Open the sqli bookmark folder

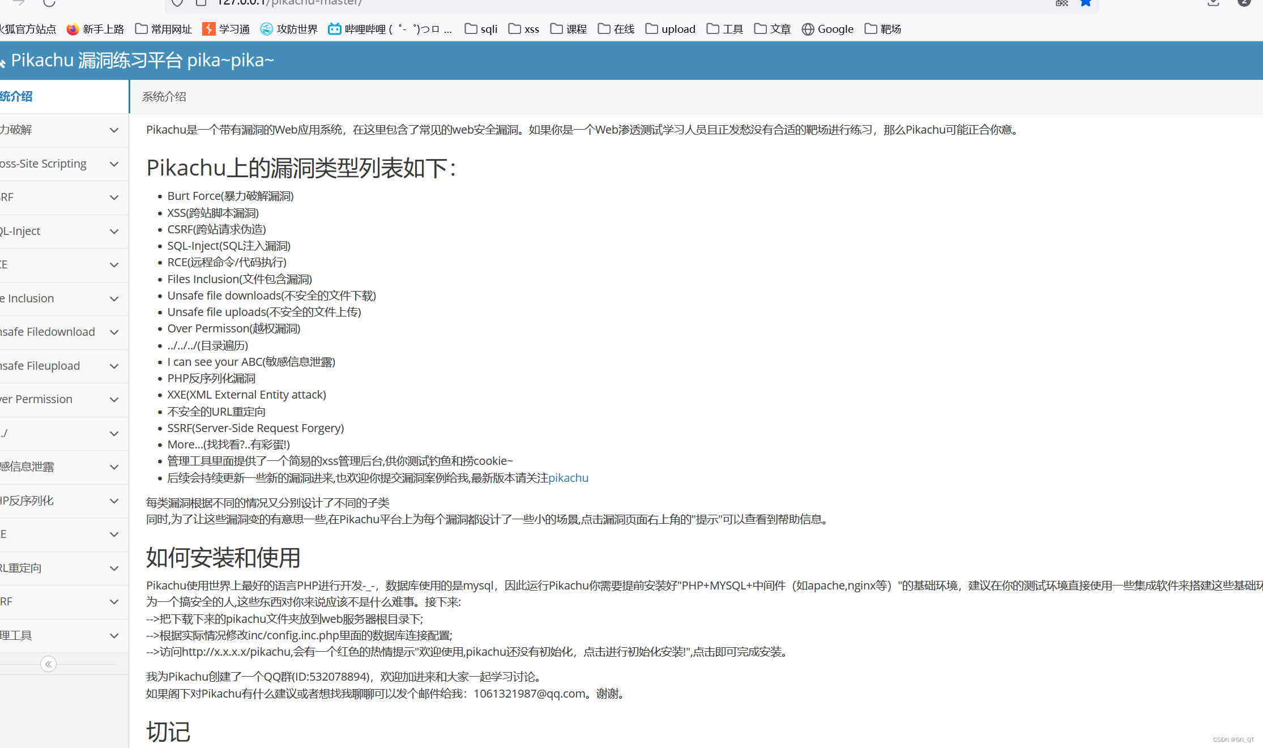tap(481, 29)
